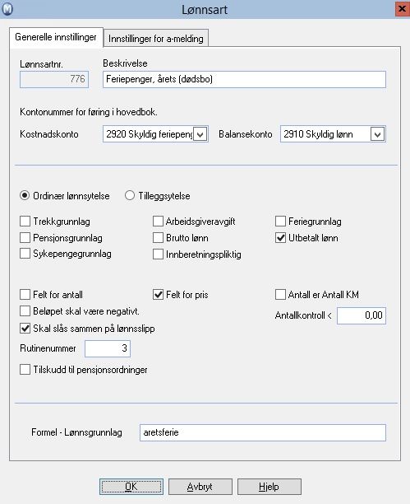410x504 pixels.
Task: Expand the Kostnadskonto dropdown
Action: 200,134
